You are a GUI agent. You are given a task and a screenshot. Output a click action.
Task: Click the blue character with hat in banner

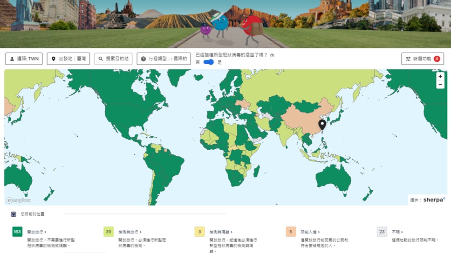coord(219,24)
